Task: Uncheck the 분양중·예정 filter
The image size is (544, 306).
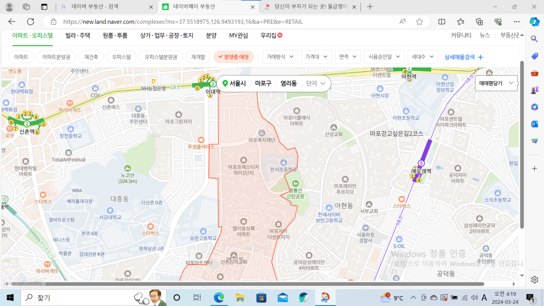Action: pos(233,57)
